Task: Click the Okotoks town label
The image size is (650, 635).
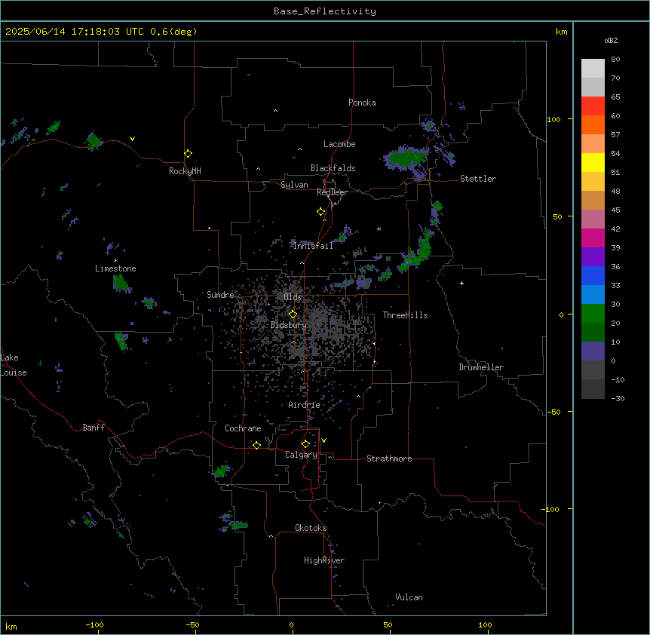Action: [x=311, y=528]
